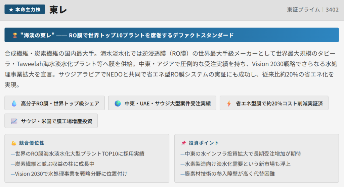Screen dimensions: 344x187
Task: Click the globe icon
Action: click(x=117, y=104)
